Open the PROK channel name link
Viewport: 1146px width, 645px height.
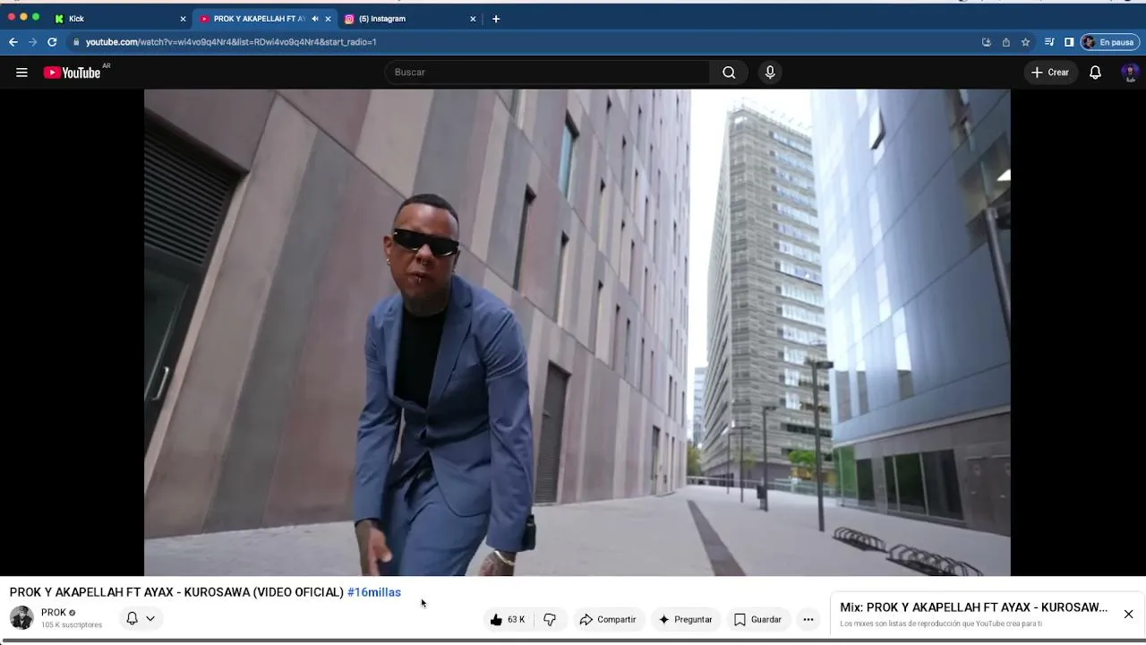pos(54,613)
